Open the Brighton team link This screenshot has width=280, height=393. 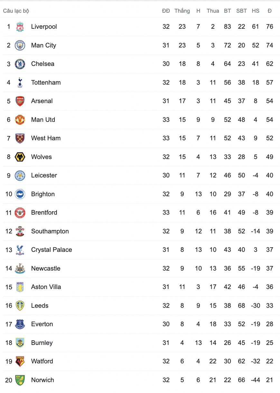(x=43, y=194)
